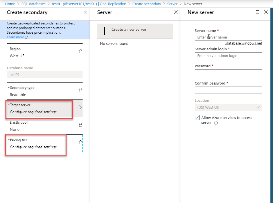Focus the Server name input field

pos(228,37)
